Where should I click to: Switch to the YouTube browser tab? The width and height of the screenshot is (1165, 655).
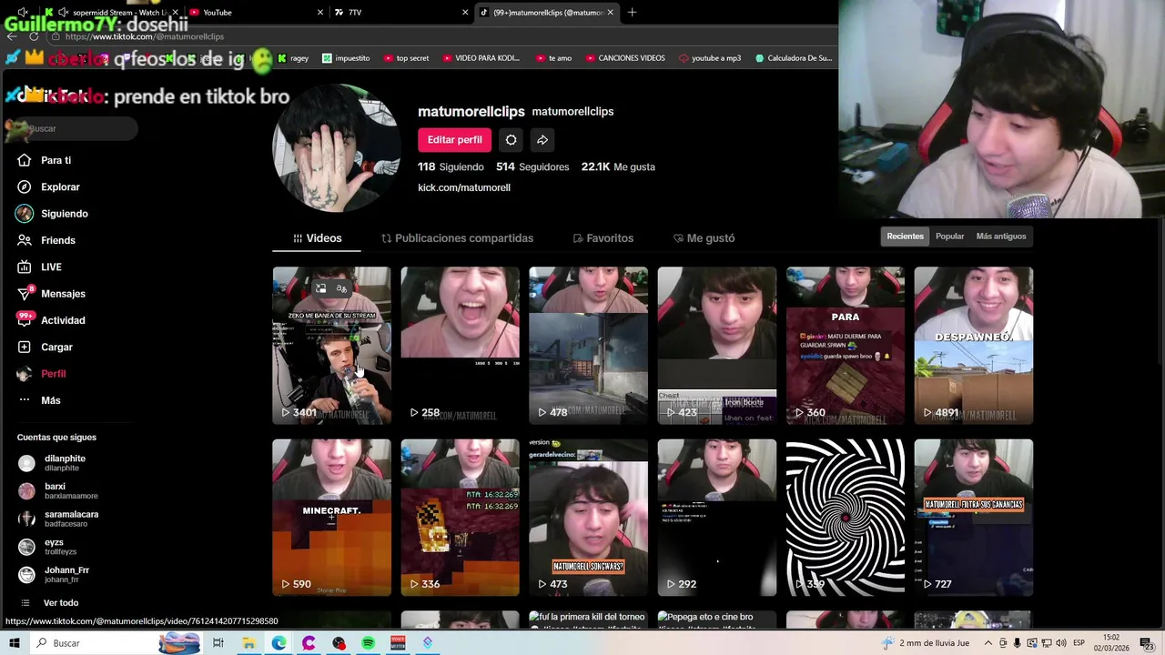click(257, 12)
